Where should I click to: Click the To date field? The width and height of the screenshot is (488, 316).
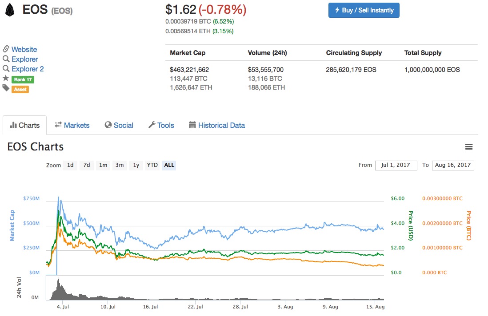point(452,165)
